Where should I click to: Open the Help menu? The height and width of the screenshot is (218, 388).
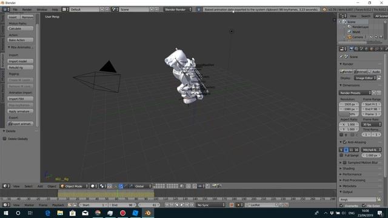(55, 10)
